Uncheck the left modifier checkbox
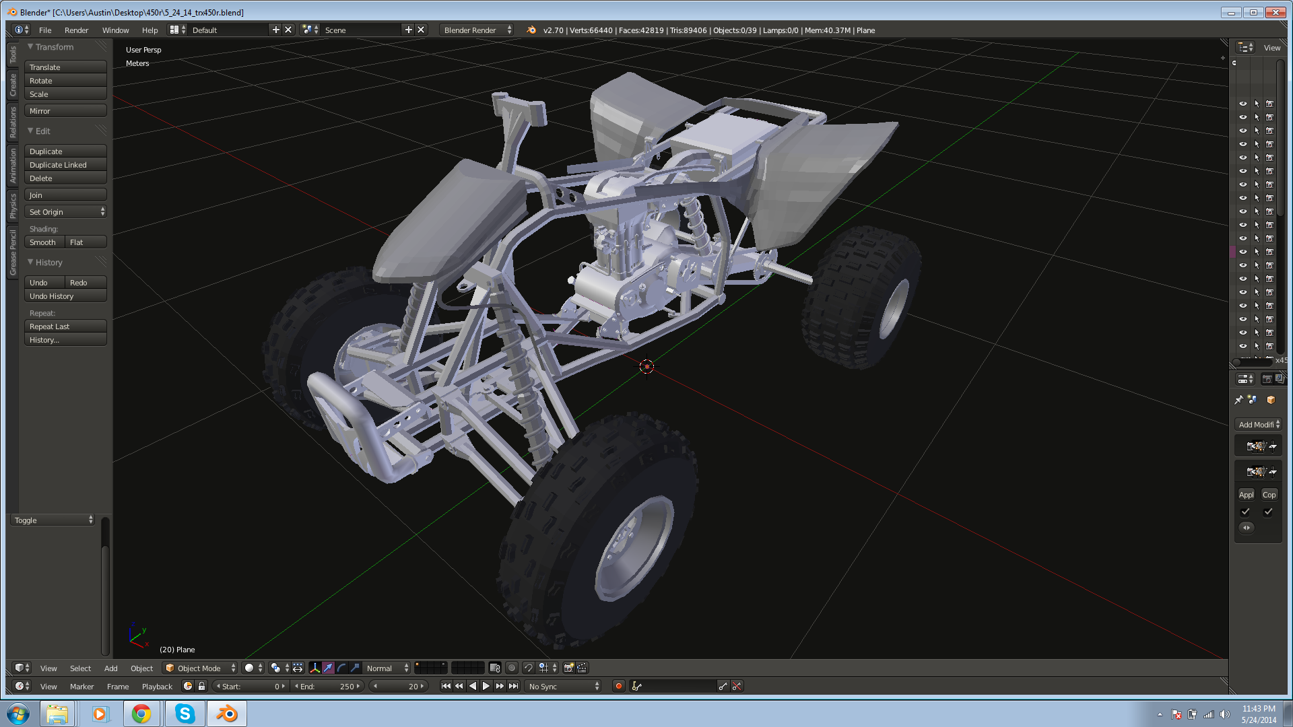Viewport: 1293px width, 727px height. pos(1245,512)
